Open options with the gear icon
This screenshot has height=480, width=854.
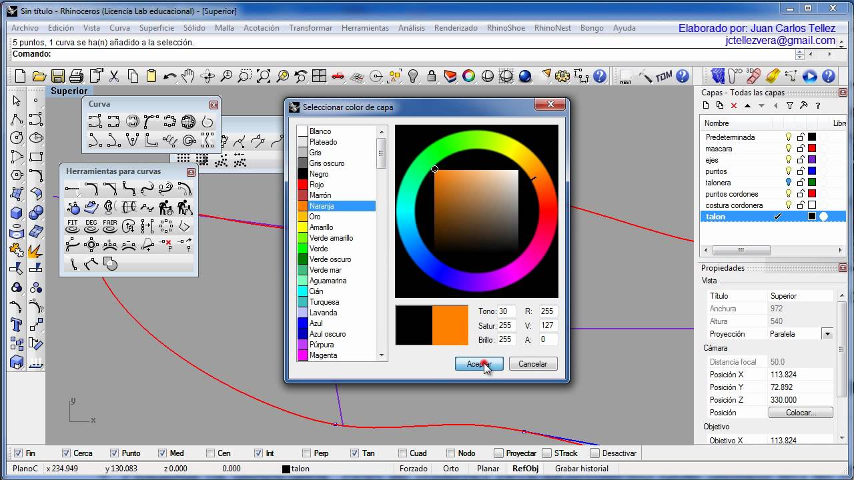[x=562, y=76]
